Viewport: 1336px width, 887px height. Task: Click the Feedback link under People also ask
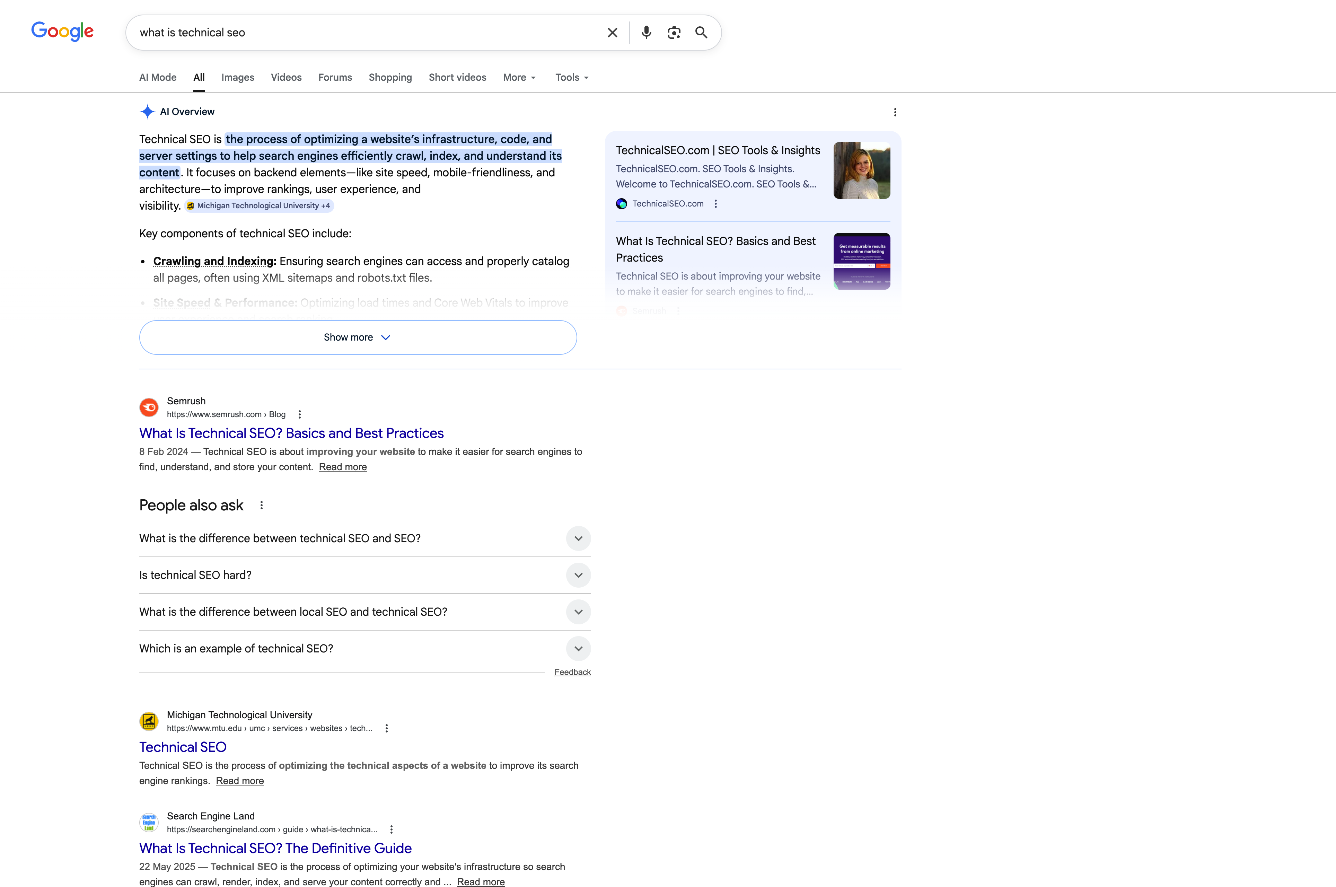point(572,672)
